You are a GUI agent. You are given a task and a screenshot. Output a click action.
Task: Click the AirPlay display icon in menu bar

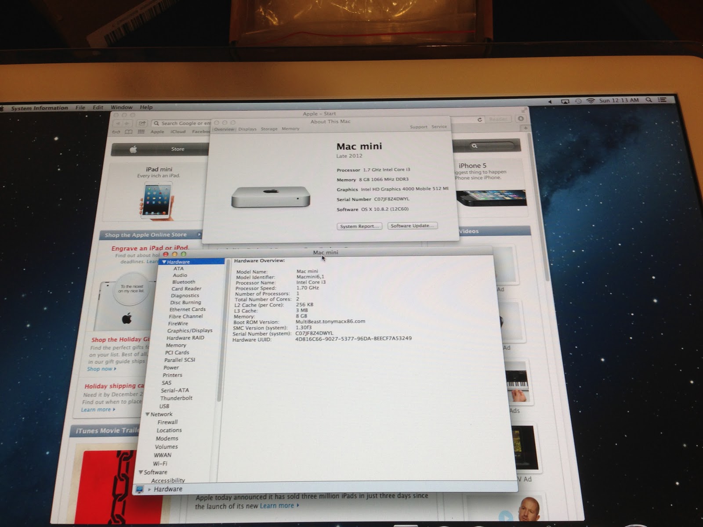click(x=565, y=101)
